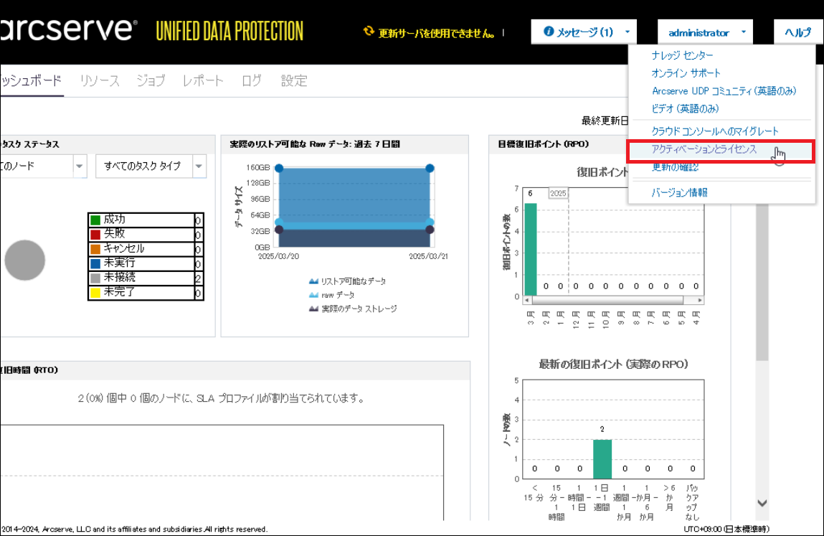Image resolution: width=824 pixels, height=536 pixels.
Task: Toggle raw データ legend icon
Action: pyautogui.click(x=313, y=295)
